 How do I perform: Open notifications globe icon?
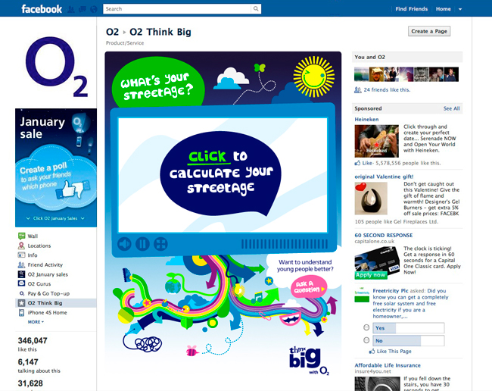tap(94, 9)
